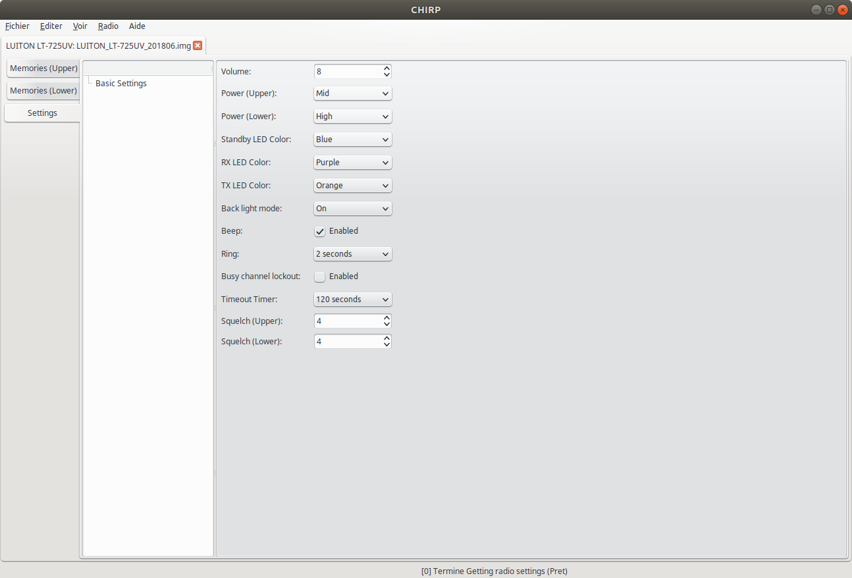Decrease Squelch (Lower) value

(386, 345)
